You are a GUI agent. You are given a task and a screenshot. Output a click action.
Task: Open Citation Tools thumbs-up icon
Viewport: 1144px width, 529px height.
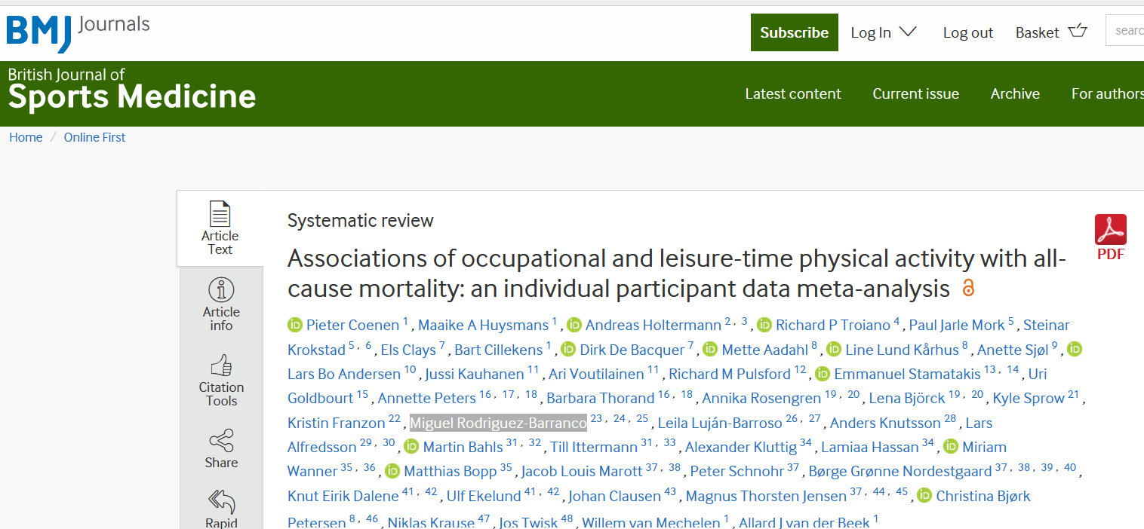pyautogui.click(x=221, y=366)
